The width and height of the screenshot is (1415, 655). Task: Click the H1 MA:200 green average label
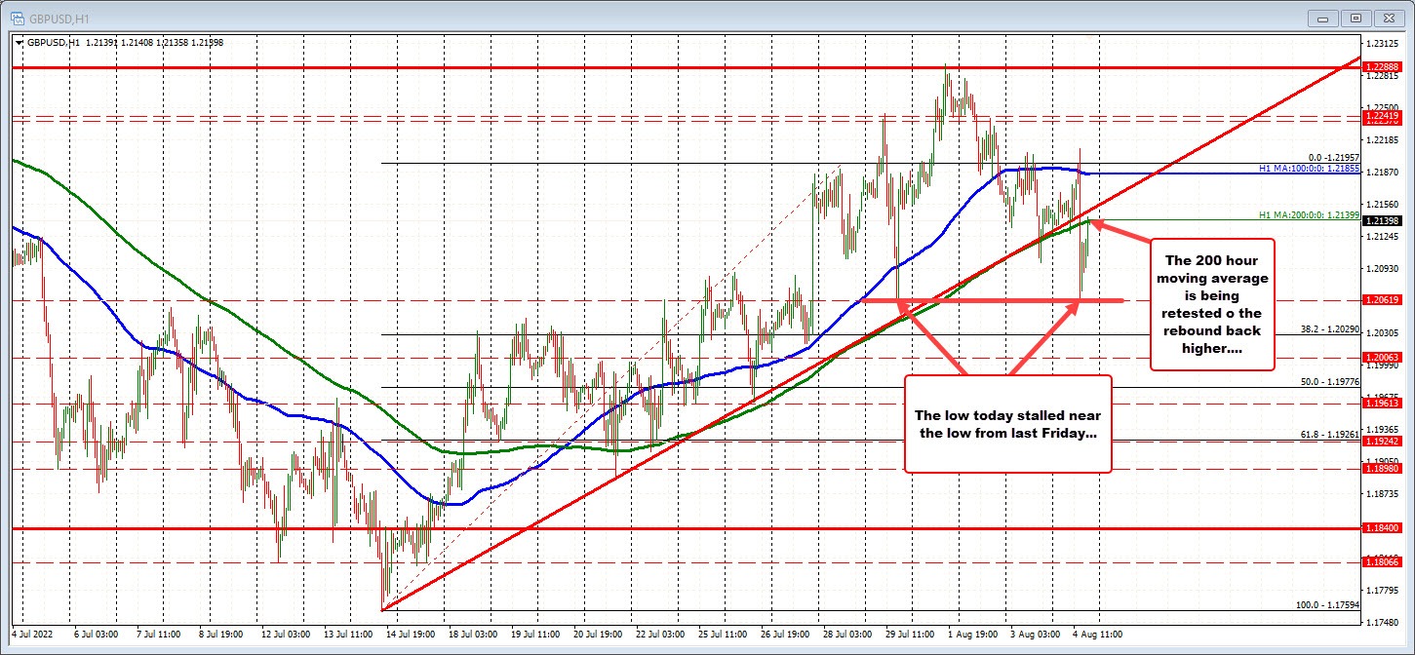click(x=1307, y=213)
